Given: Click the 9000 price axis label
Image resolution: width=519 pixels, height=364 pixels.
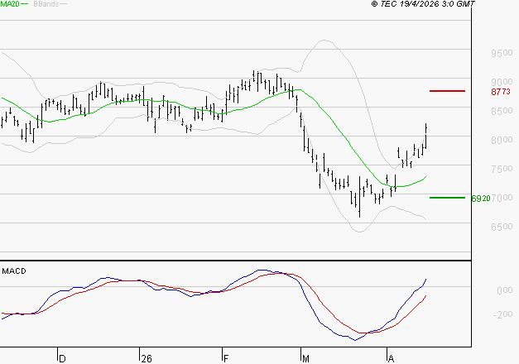Looking at the screenshot, I should tap(502, 82).
